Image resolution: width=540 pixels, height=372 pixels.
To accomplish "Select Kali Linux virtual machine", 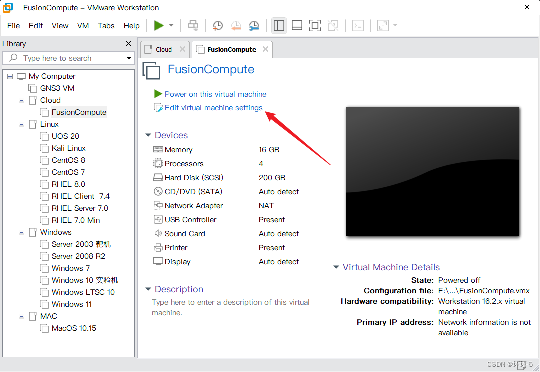I will [x=68, y=148].
